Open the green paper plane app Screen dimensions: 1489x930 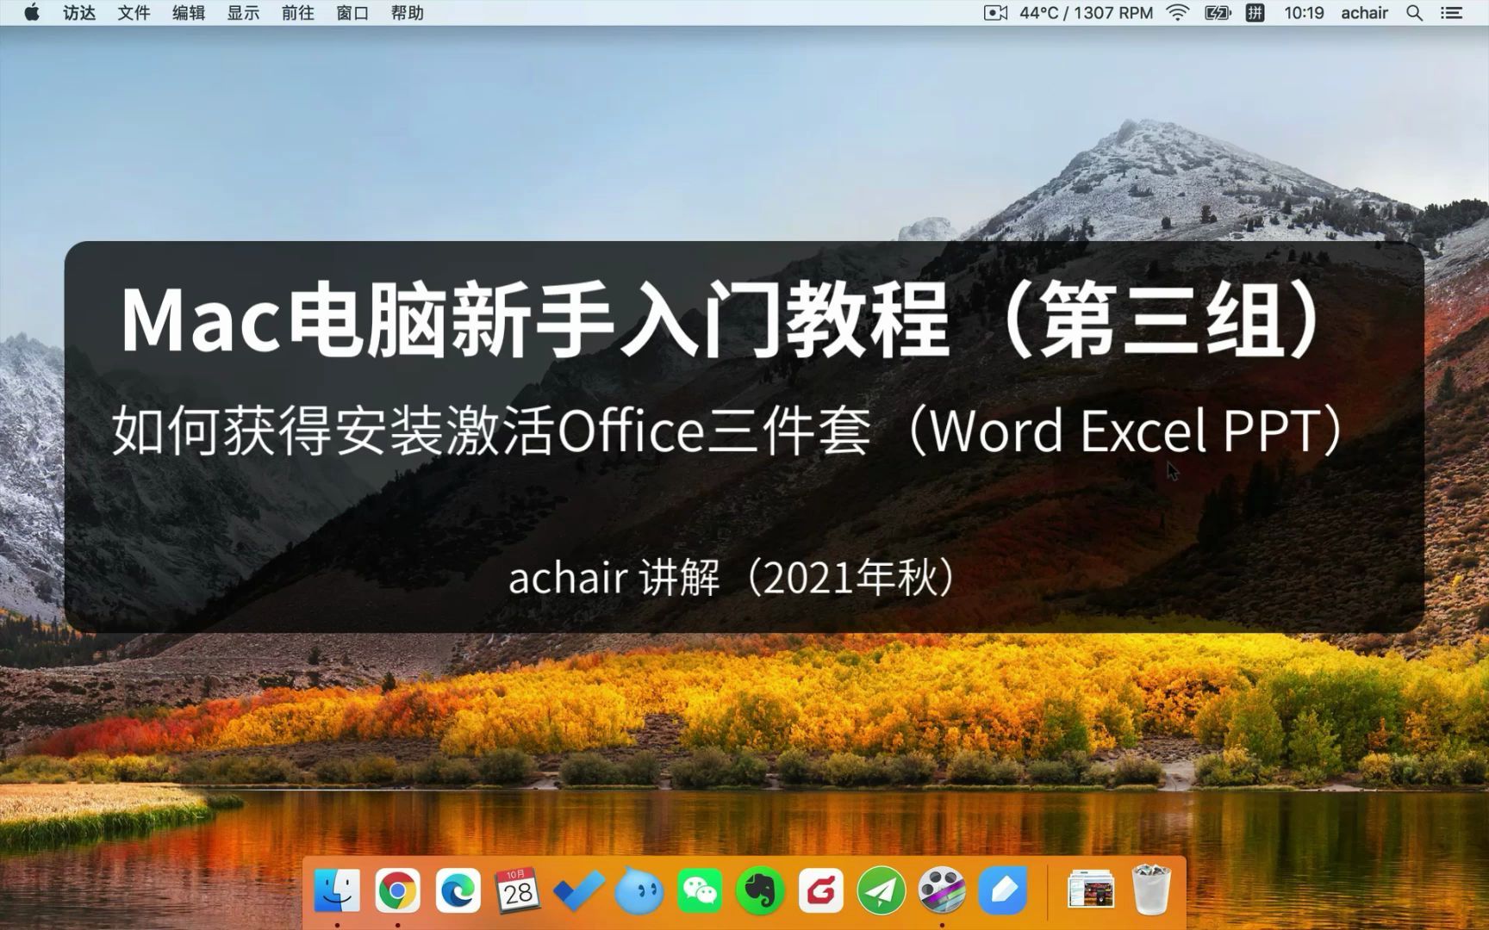click(881, 890)
